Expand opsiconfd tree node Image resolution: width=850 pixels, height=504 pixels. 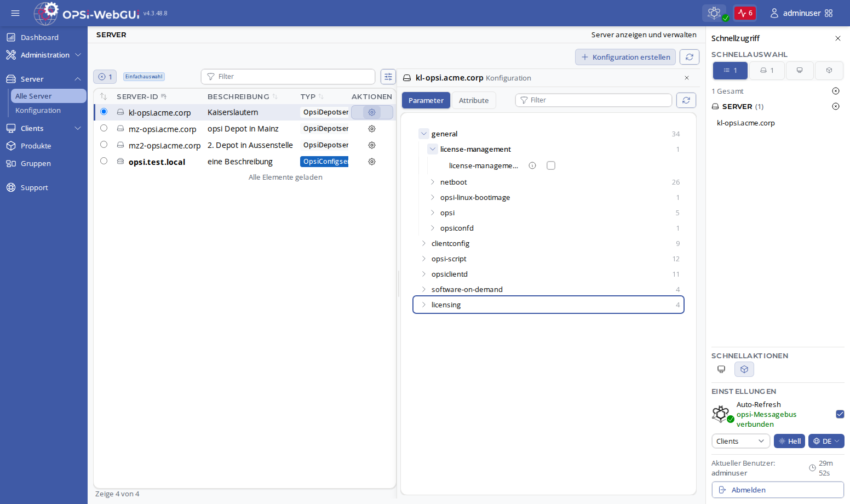(433, 228)
